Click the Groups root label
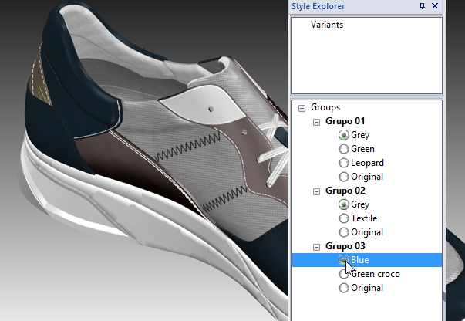Viewport: 465px width, 321px height. (325, 107)
